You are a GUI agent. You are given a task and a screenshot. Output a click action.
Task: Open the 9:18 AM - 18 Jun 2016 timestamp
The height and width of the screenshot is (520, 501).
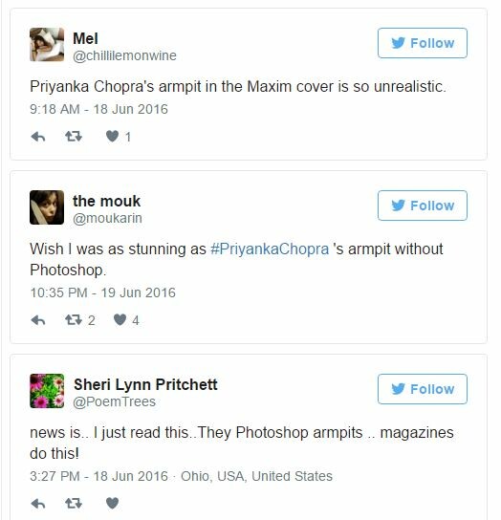(x=98, y=109)
